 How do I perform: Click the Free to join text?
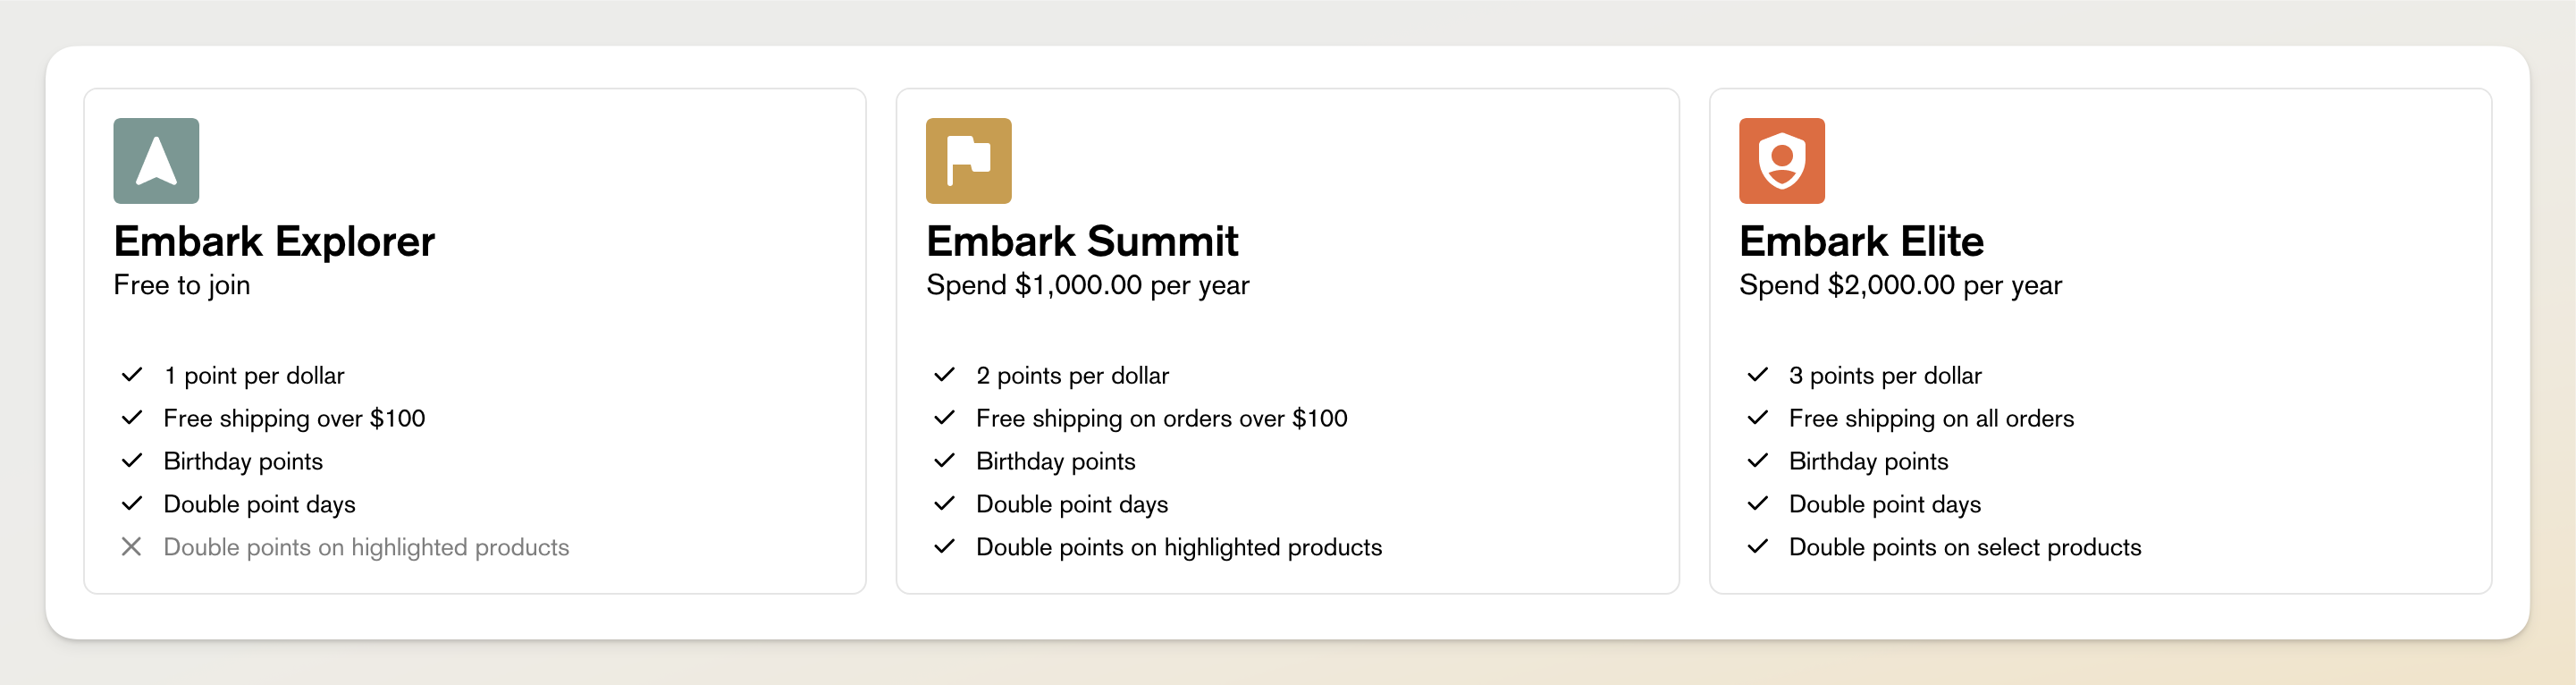182,286
